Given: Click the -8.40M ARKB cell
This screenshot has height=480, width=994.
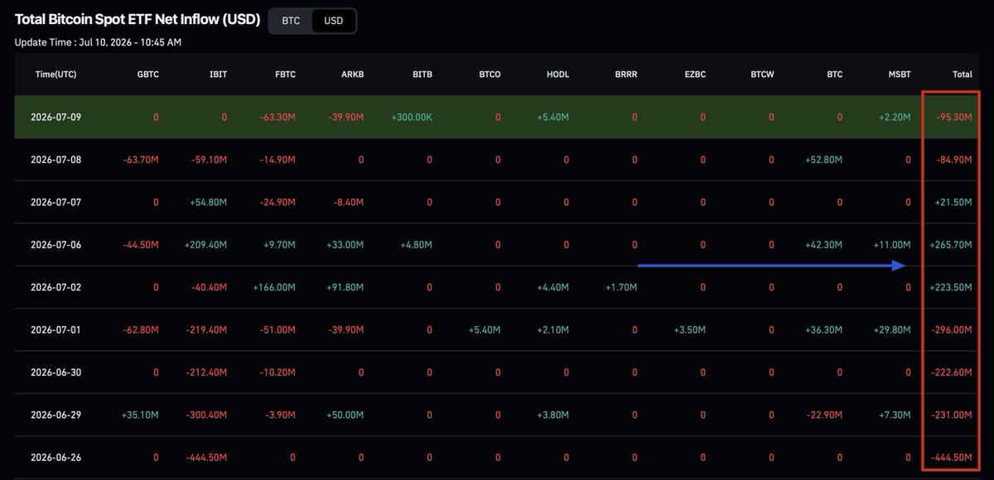Looking at the screenshot, I should (x=348, y=203).
